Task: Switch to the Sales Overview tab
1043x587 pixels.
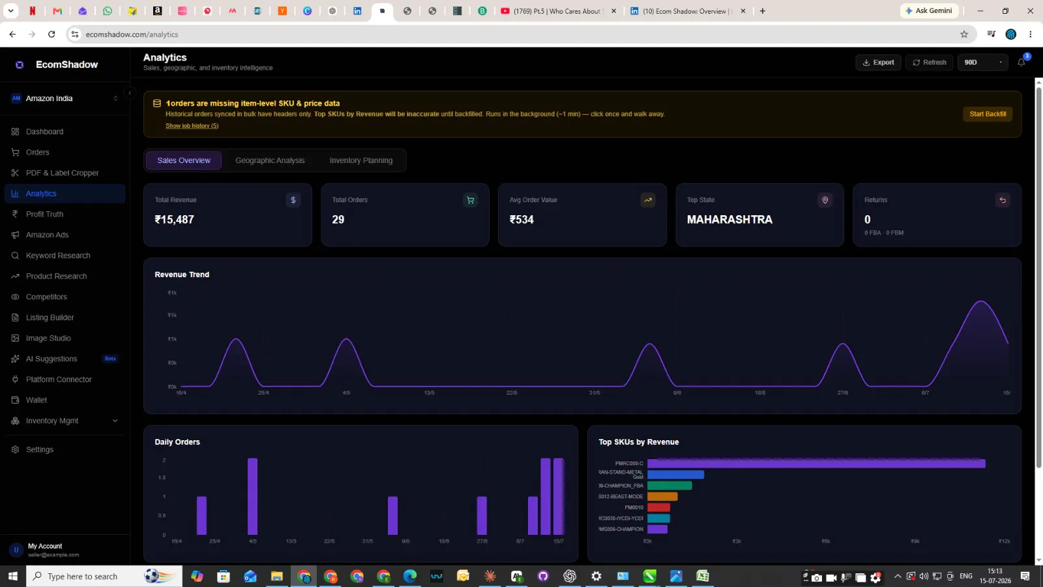Action: pyautogui.click(x=184, y=160)
